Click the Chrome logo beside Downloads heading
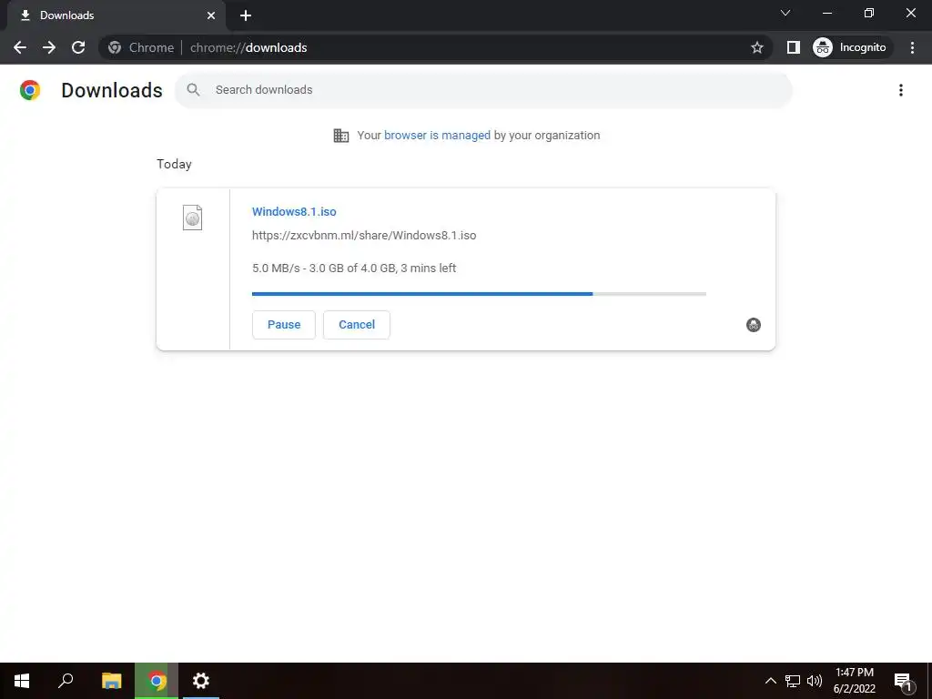This screenshot has height=699, width=932. [x=30, y=90]
